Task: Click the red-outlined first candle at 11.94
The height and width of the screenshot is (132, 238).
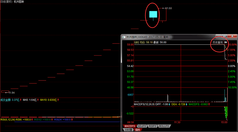Action: coord(5,92)
